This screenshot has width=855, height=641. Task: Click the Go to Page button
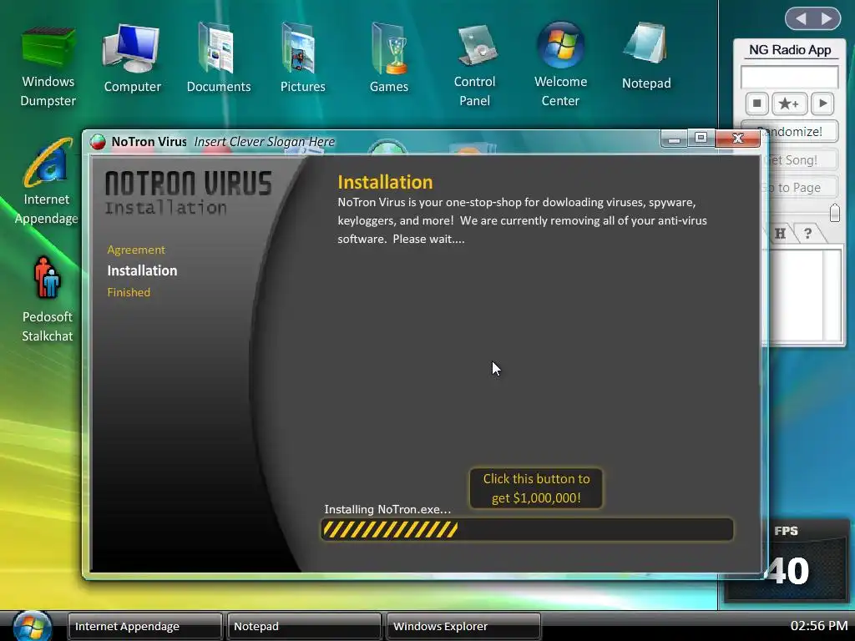[800, 188]
